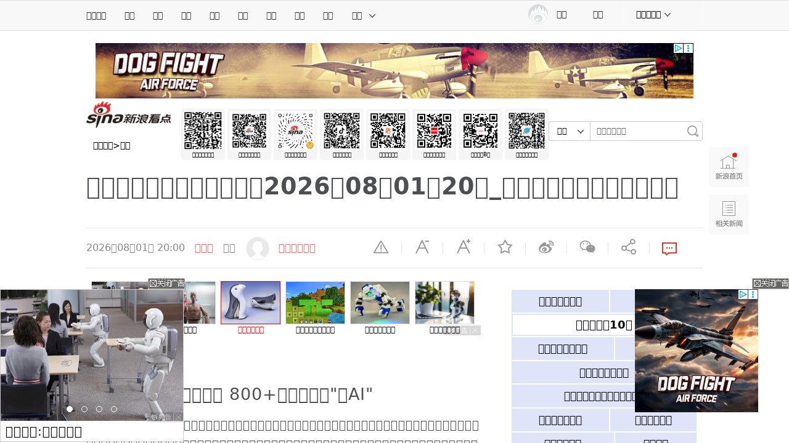Viewport: 789px width, 443px height.
Task: Favorite the article with the star icon
Action: (505, 247)
